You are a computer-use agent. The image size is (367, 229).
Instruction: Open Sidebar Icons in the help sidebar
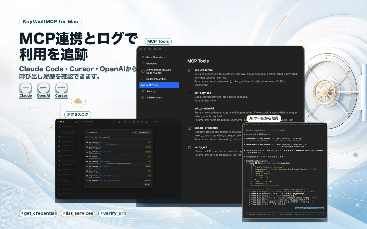159,97
